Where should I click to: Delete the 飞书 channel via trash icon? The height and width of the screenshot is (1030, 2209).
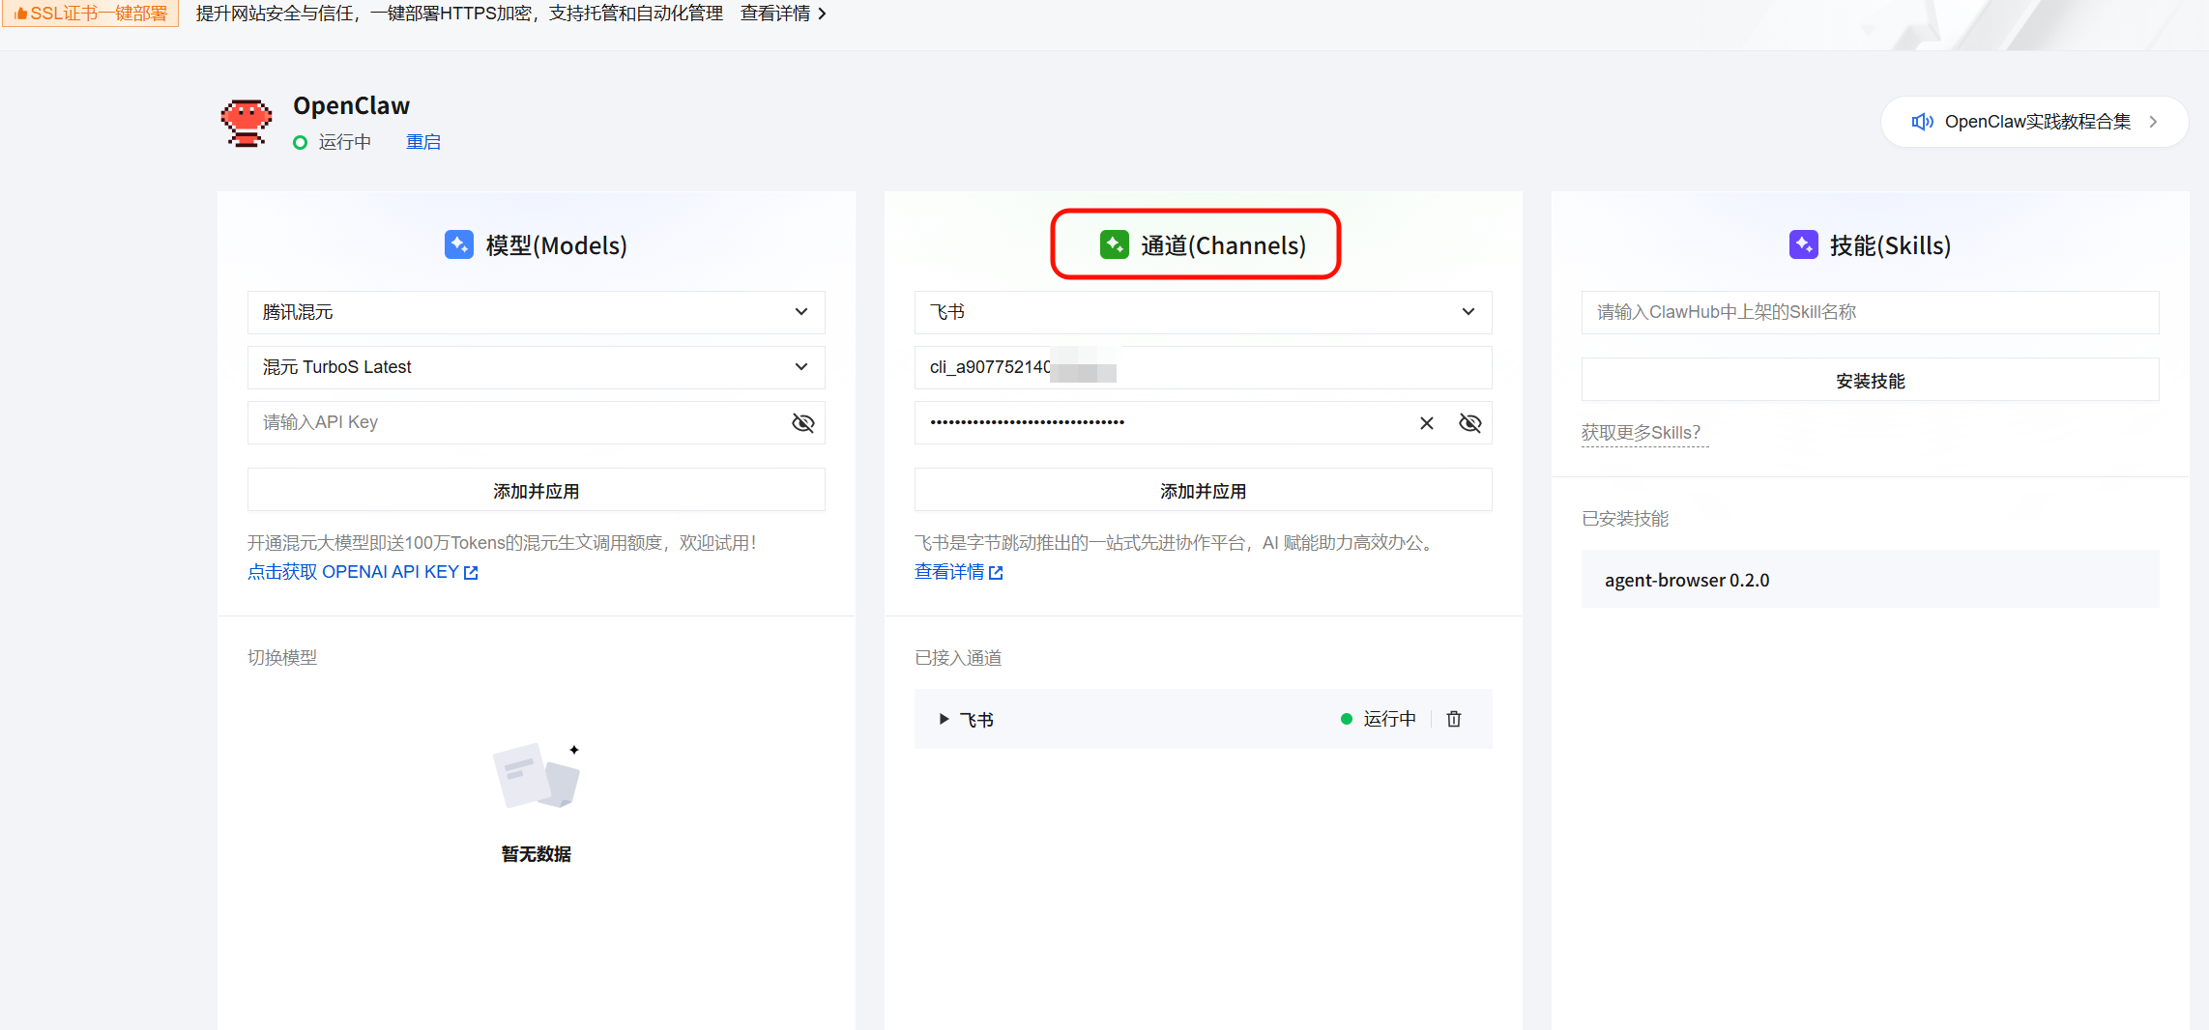point(1454,718)
